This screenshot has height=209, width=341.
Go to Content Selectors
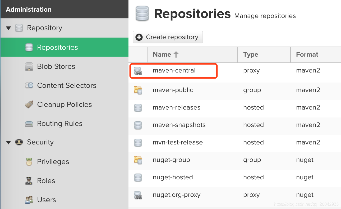pyautogui.click(x=64, y=85)
